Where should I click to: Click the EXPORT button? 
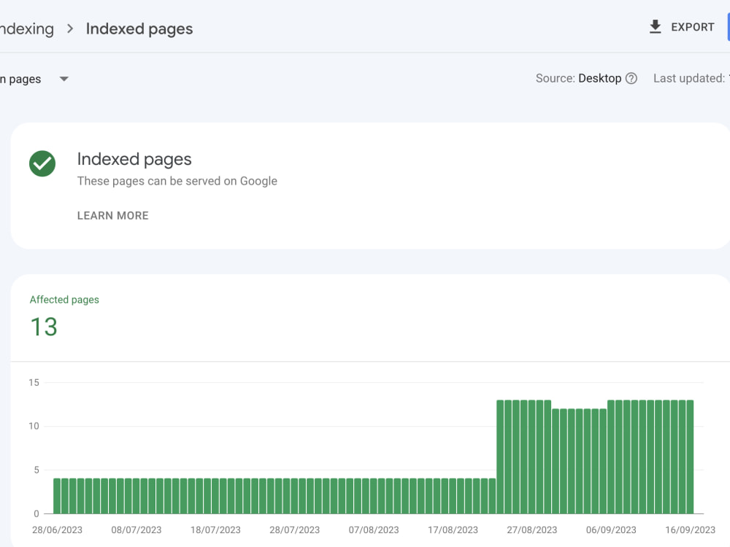[x=682, y=27]
